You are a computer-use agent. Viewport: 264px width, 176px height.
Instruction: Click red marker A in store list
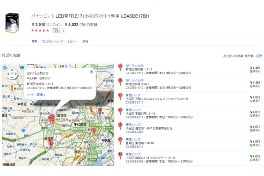(120, 67)
